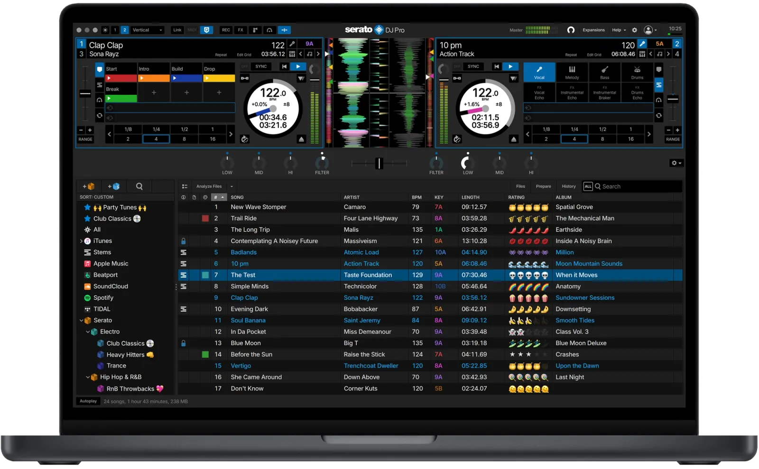Jump to track start on deck 2

click(496, 67)
